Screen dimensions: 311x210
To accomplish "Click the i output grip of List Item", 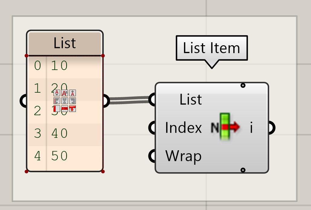I will click(x=272, y=127).
